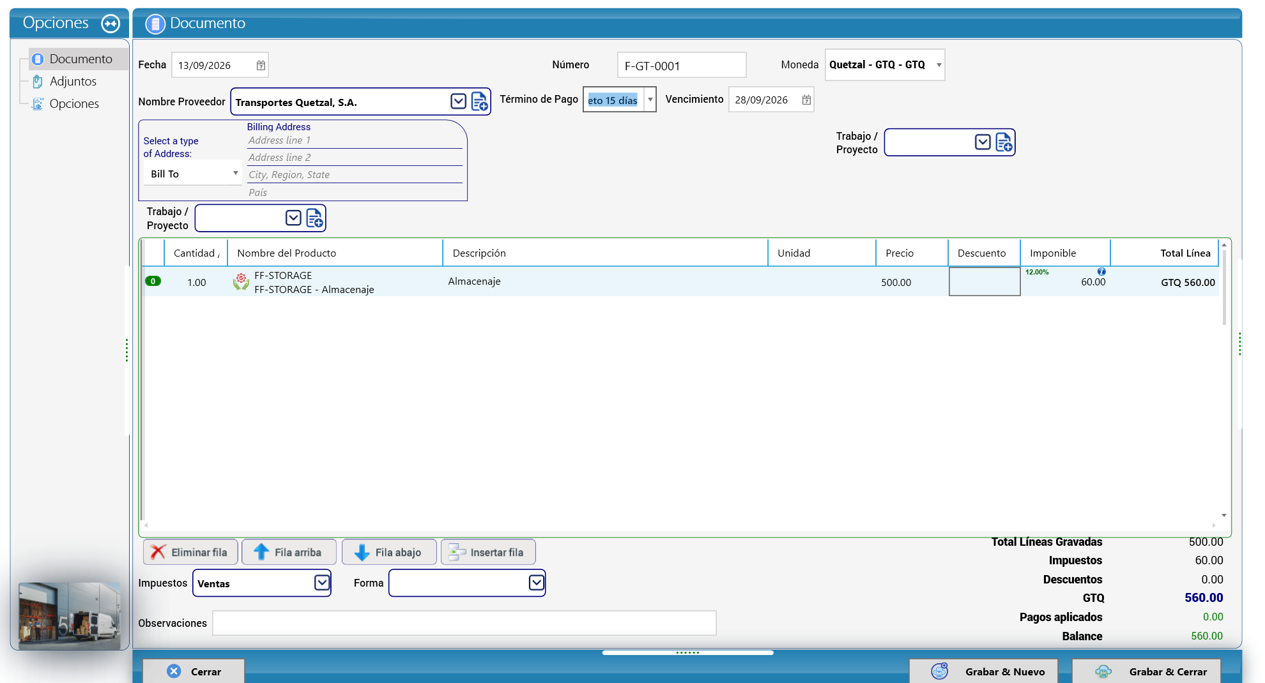Click the Número field F-GT-0001
The width and height of the screenshot is (1265, 683).
pyautogui.click(x=682, y=65)
